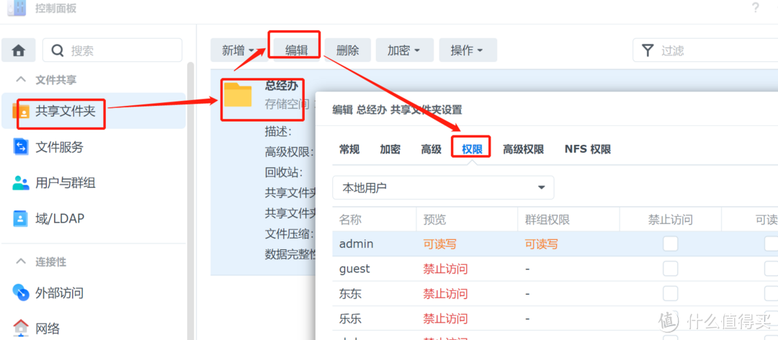The image size is (778, 340).
Task: Open File Services (文件服务) icon
Action: tap(22, 147)
